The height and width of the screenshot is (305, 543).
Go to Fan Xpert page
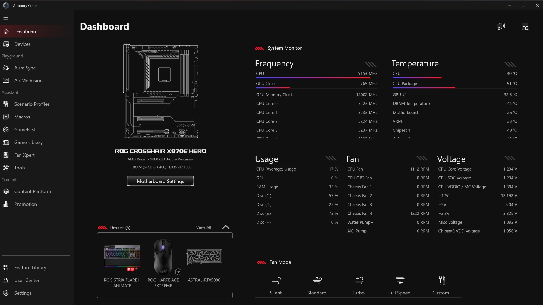pos(24,155)
